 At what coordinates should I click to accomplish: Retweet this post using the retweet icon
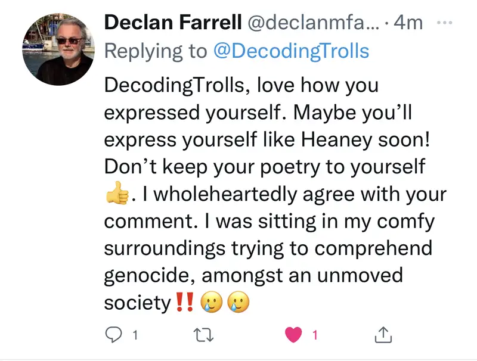(x=205, y=335)
